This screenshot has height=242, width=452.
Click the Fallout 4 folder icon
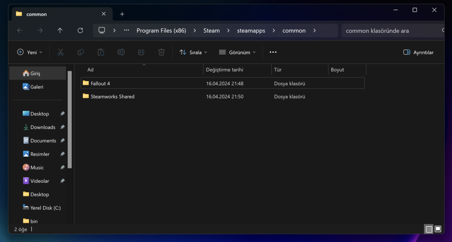[x=86, y=83]
